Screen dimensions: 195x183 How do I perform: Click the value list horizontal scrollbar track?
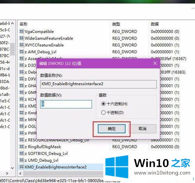click(63, 174)
